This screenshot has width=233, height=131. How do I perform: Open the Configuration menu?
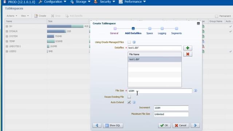point(55,2)
